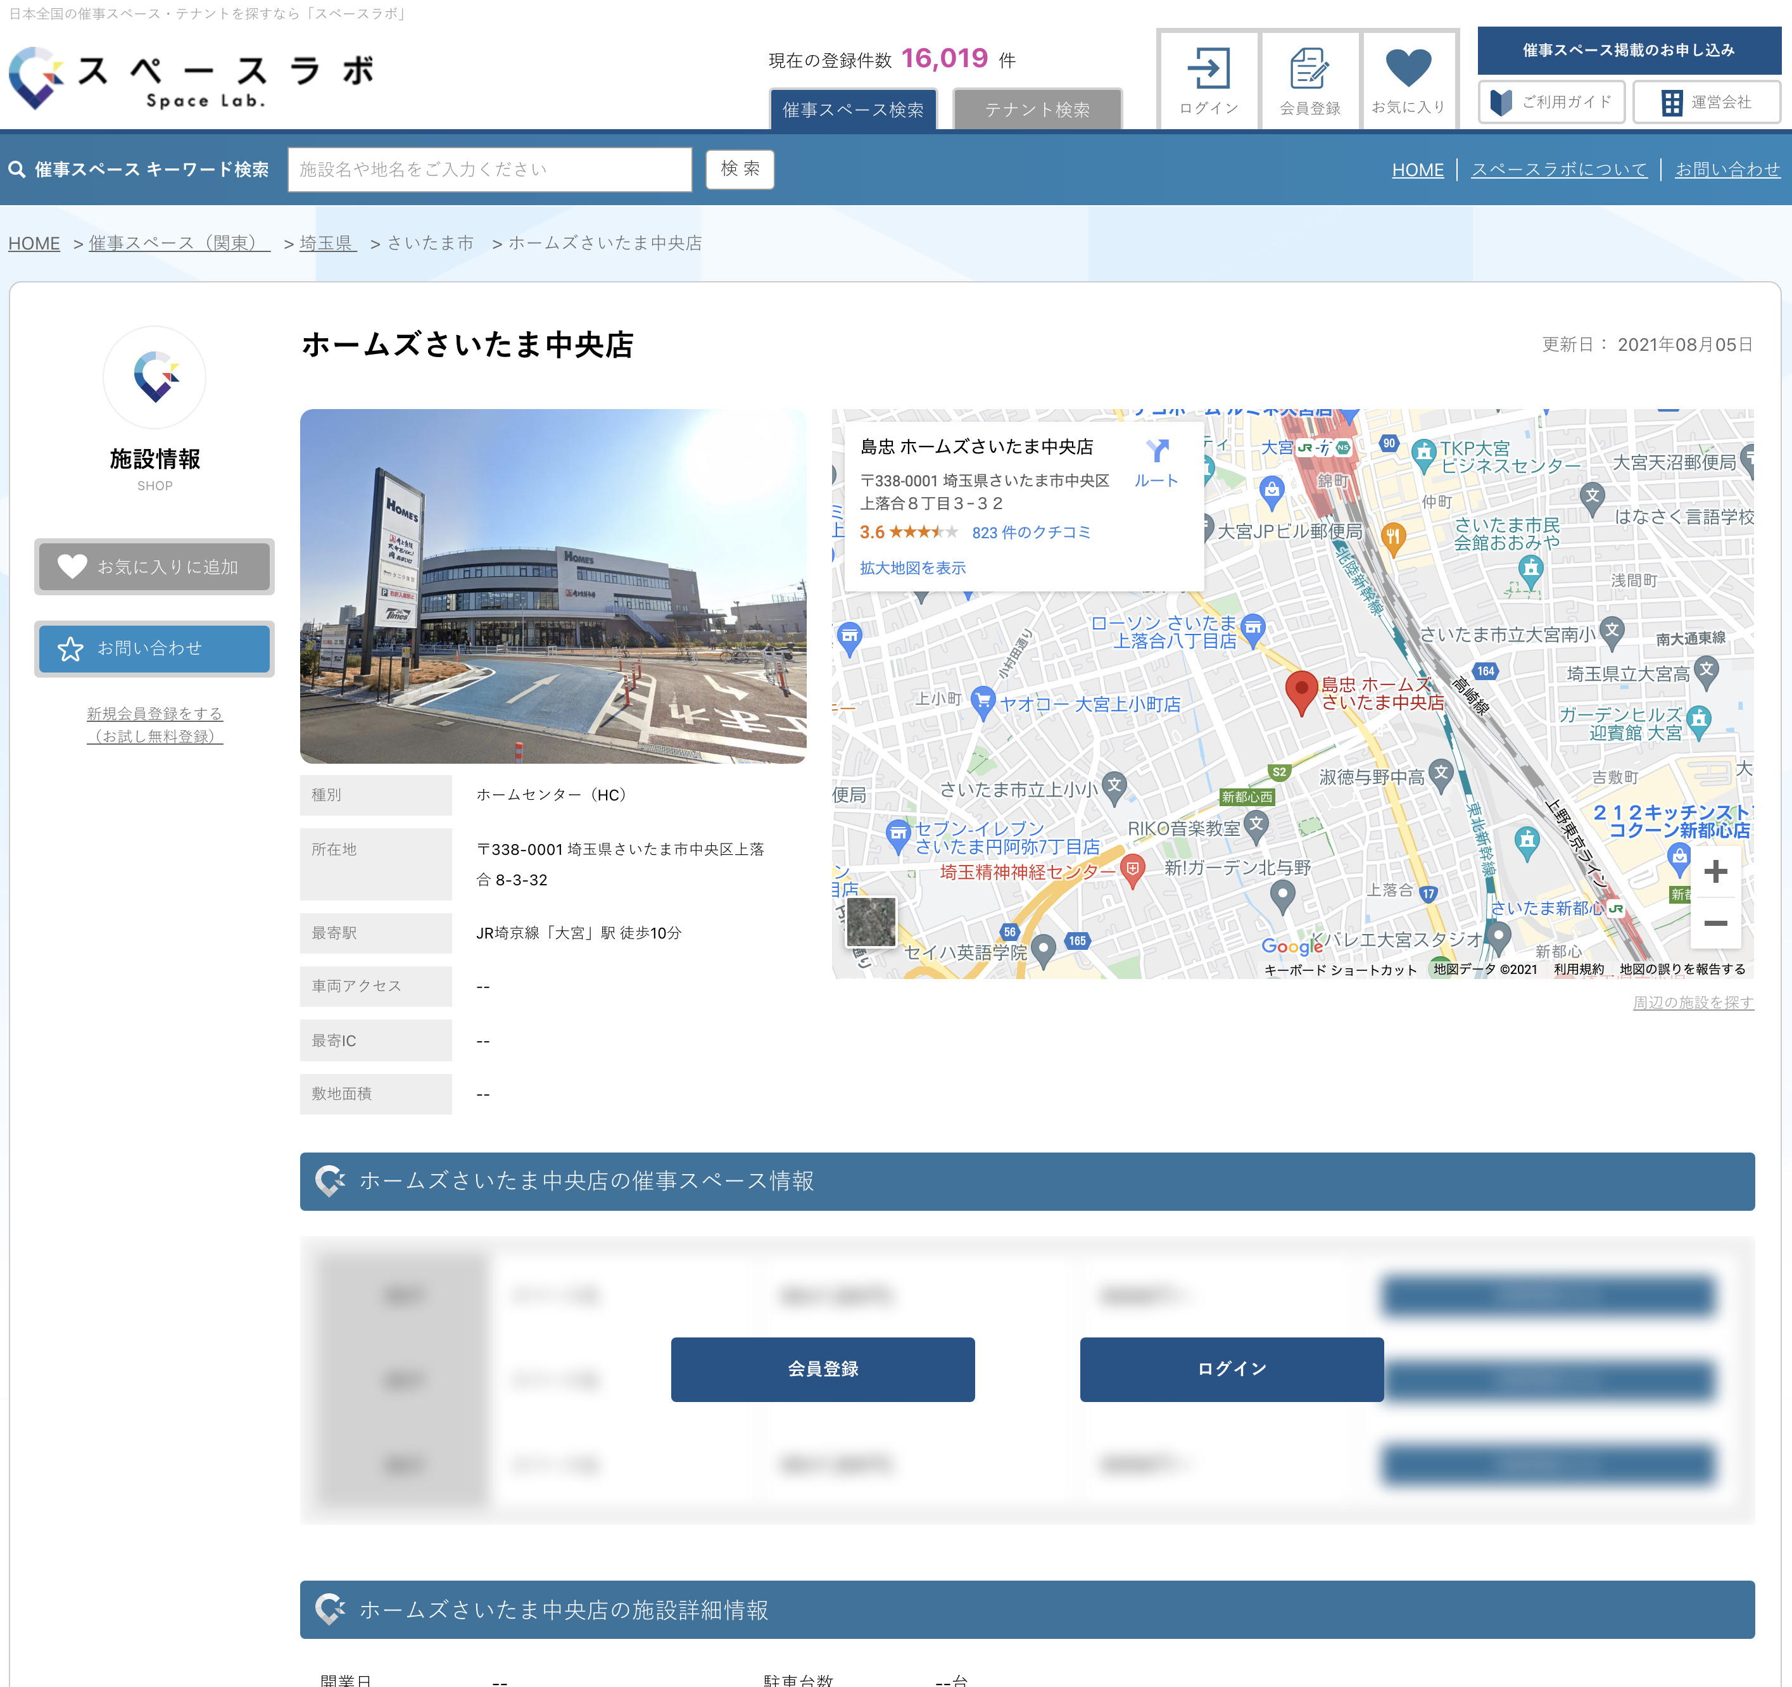The height and width of the screenshot is (1687, 1792).
Task: Open 新規会員登録をする link
Action: 154,724
